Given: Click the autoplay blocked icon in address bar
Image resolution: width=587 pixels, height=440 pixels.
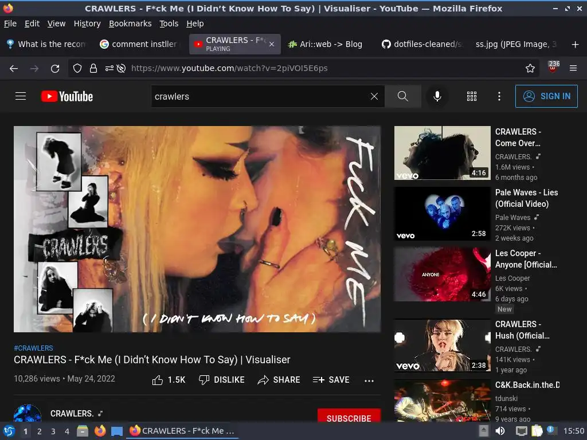Looking at the screenshot, I should click(x=121, y=68).
